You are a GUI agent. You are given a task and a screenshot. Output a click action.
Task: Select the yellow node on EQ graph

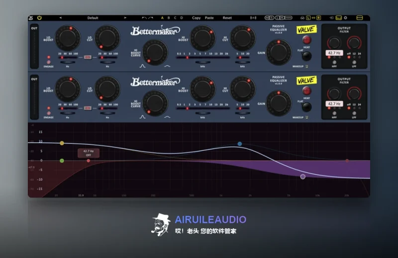click(x=62, y=143)
